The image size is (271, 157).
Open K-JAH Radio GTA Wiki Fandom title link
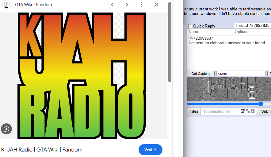click(42, 150)
